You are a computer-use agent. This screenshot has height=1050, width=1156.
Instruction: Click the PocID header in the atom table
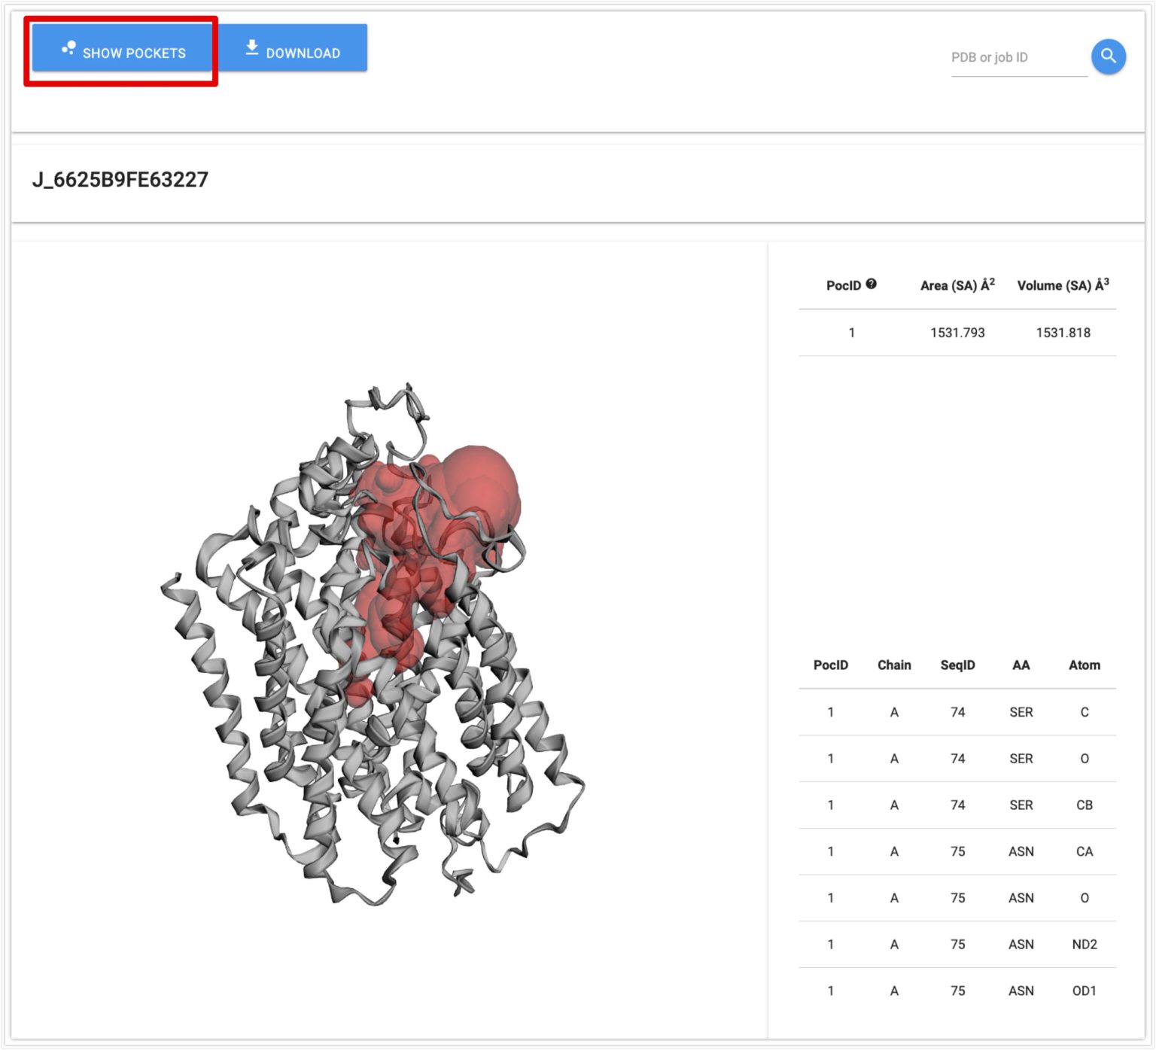(830, 665)
